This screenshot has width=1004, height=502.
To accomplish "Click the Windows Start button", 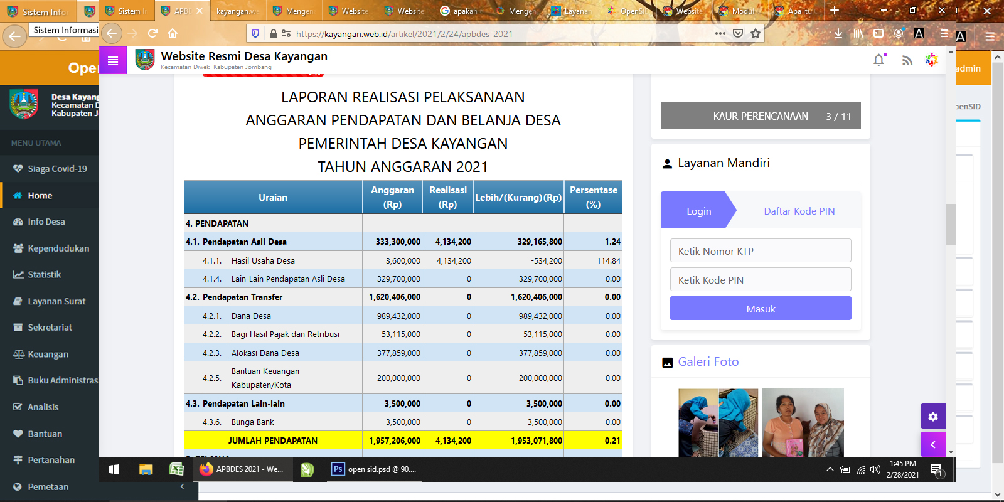I will coord(114,469).
